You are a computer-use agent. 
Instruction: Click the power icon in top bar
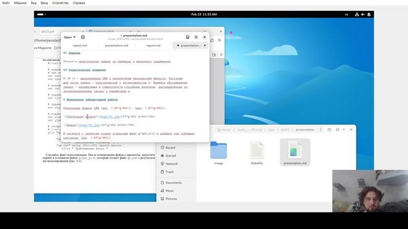pyautogui.click(x=369, y=15)
